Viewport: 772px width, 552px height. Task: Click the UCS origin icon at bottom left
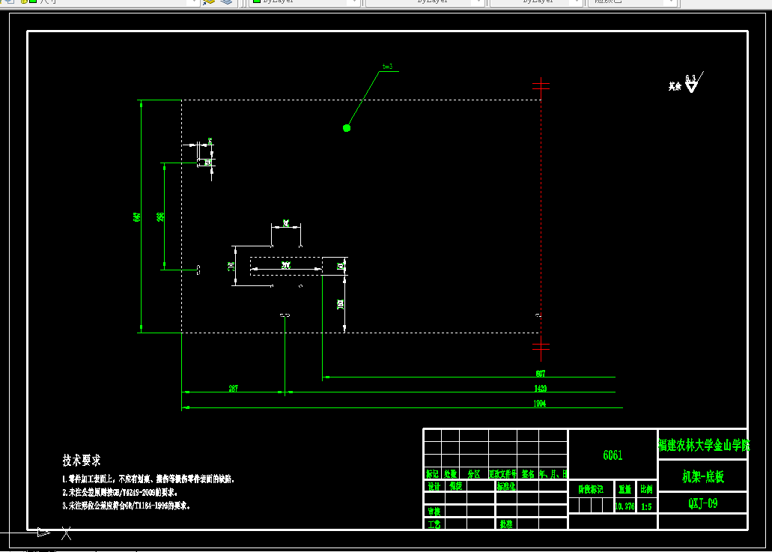(43, 533)
